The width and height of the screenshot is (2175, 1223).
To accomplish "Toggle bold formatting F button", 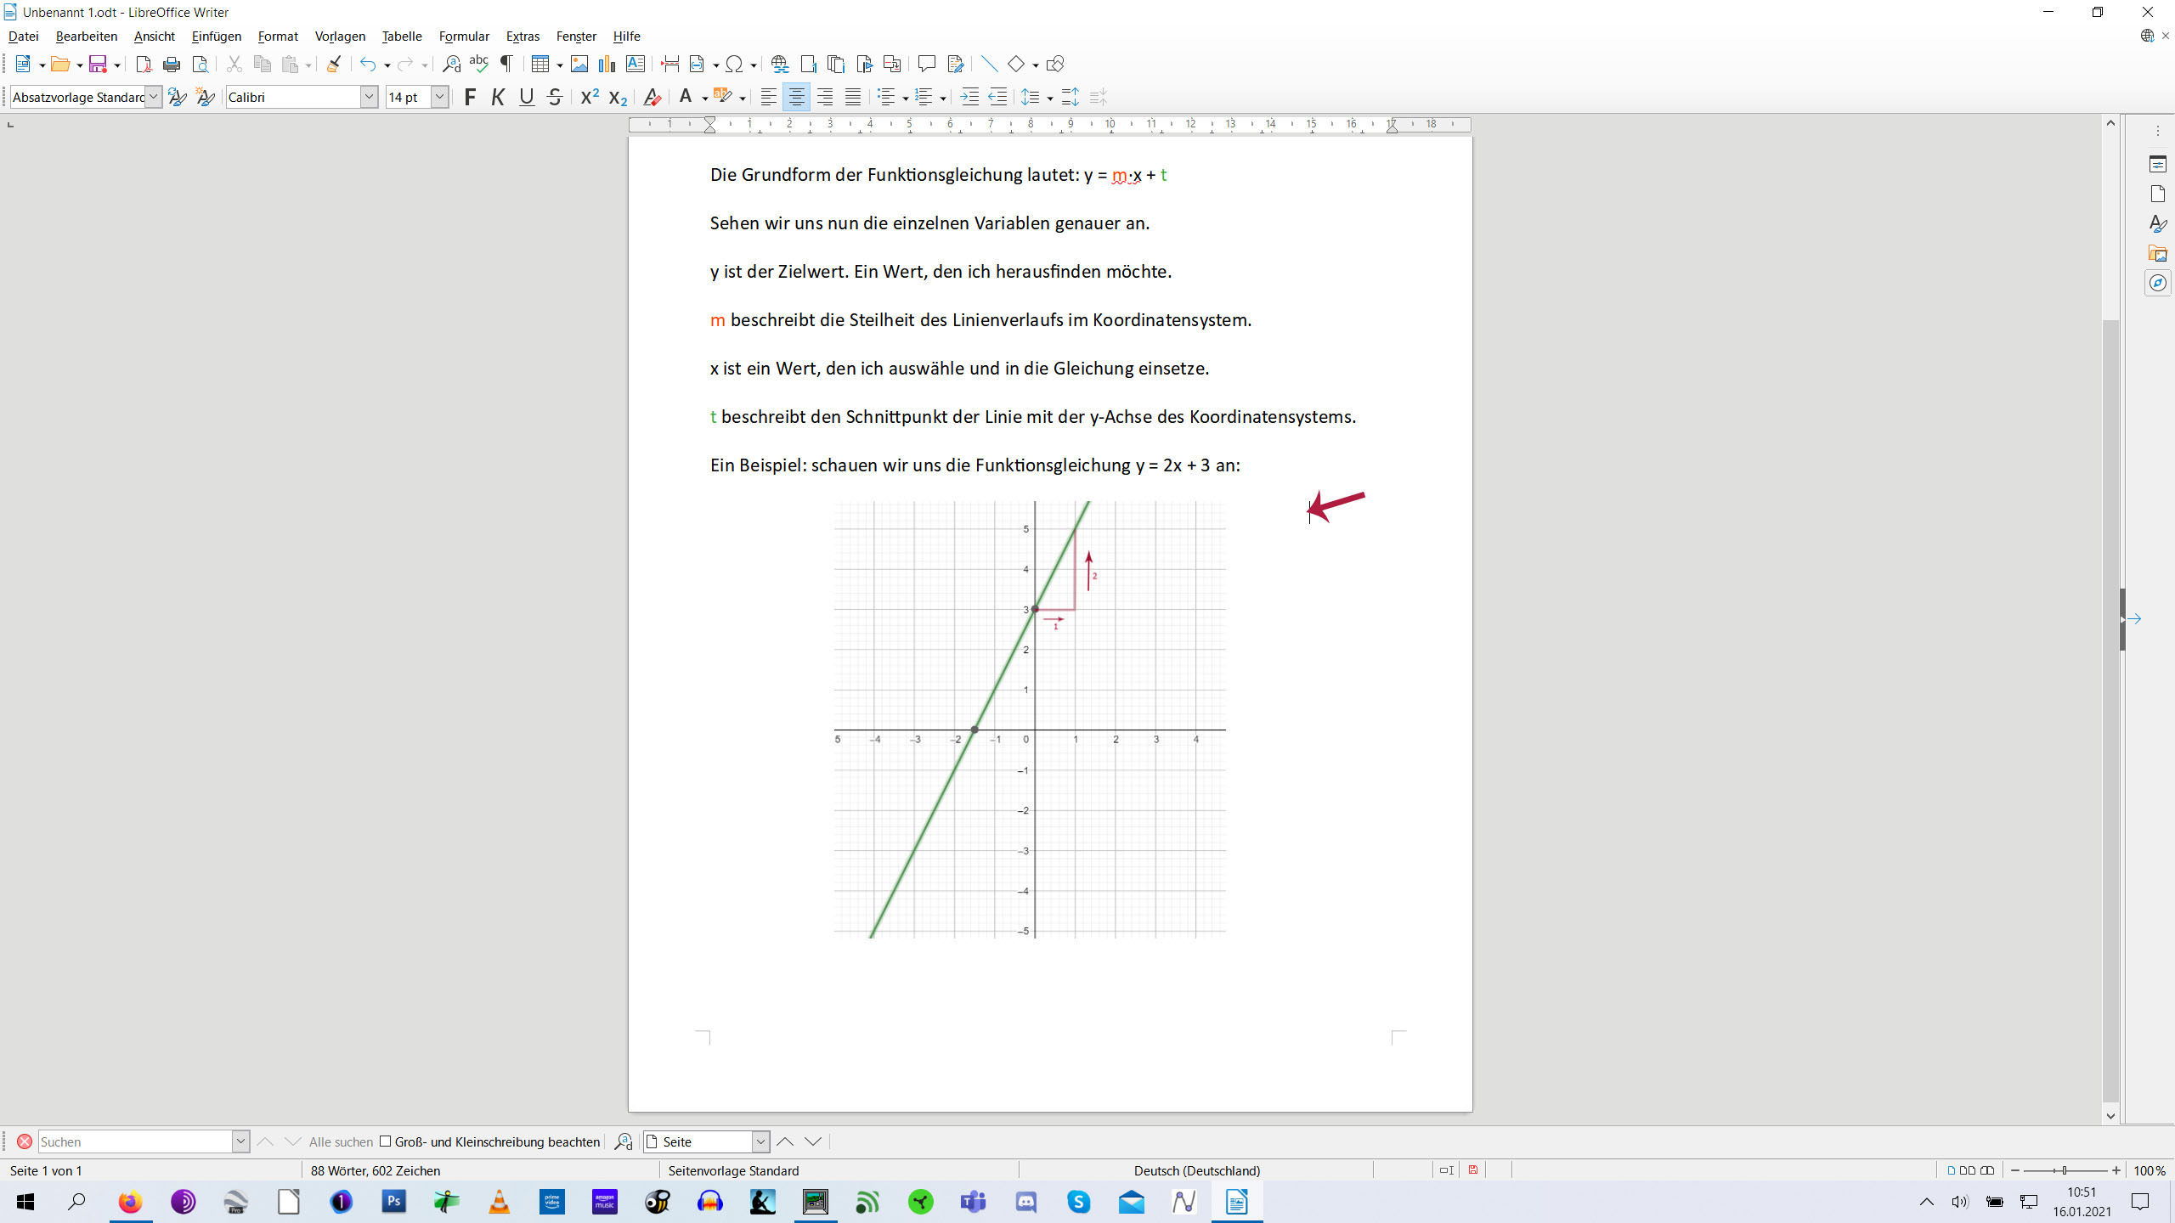I will pyautogui.click(x=470, y=98).
